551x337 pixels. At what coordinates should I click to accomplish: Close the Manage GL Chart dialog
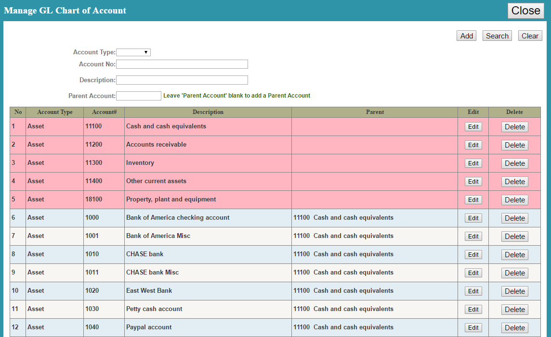tap(525, 11)
